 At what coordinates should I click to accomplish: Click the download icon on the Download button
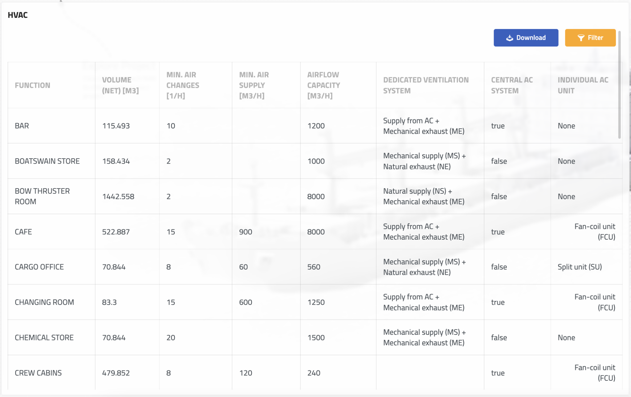pos(510,37)
